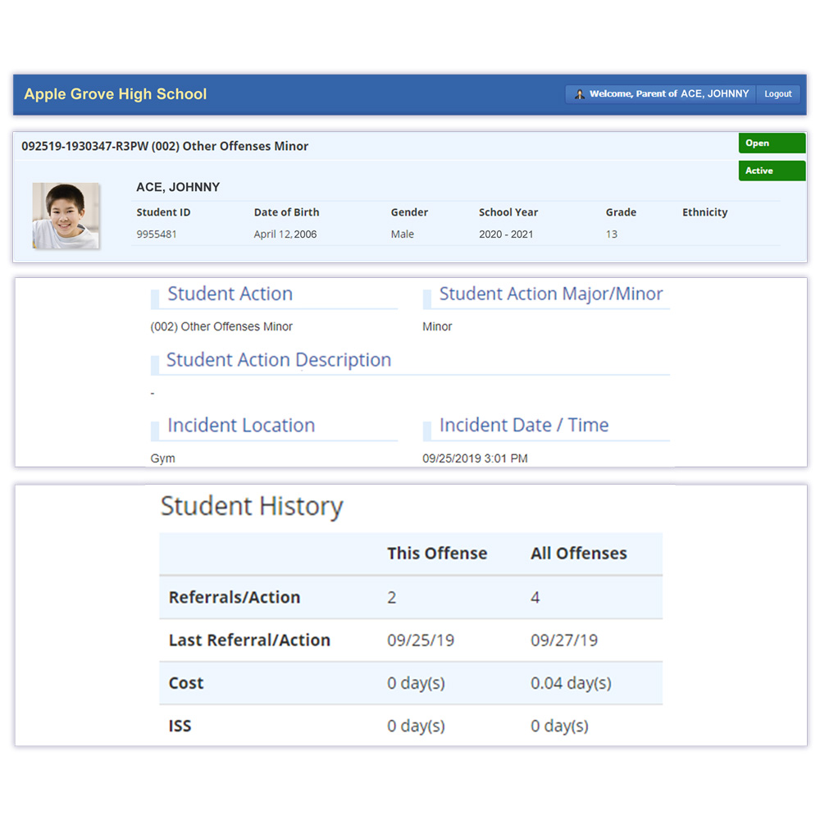Click the birth date April 12, 2006
The image size is (820, 820).
[285, 235]
